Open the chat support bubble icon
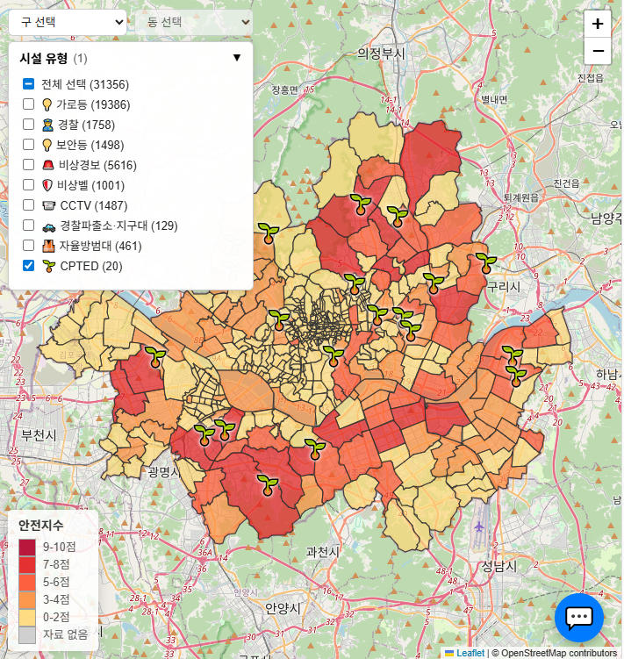This screenshot has height=659, width=624. click(579, 618)
